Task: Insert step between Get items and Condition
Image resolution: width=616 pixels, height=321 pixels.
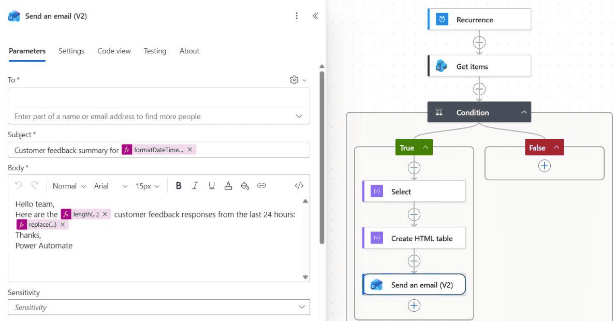Action: click(x=479, y=89)
